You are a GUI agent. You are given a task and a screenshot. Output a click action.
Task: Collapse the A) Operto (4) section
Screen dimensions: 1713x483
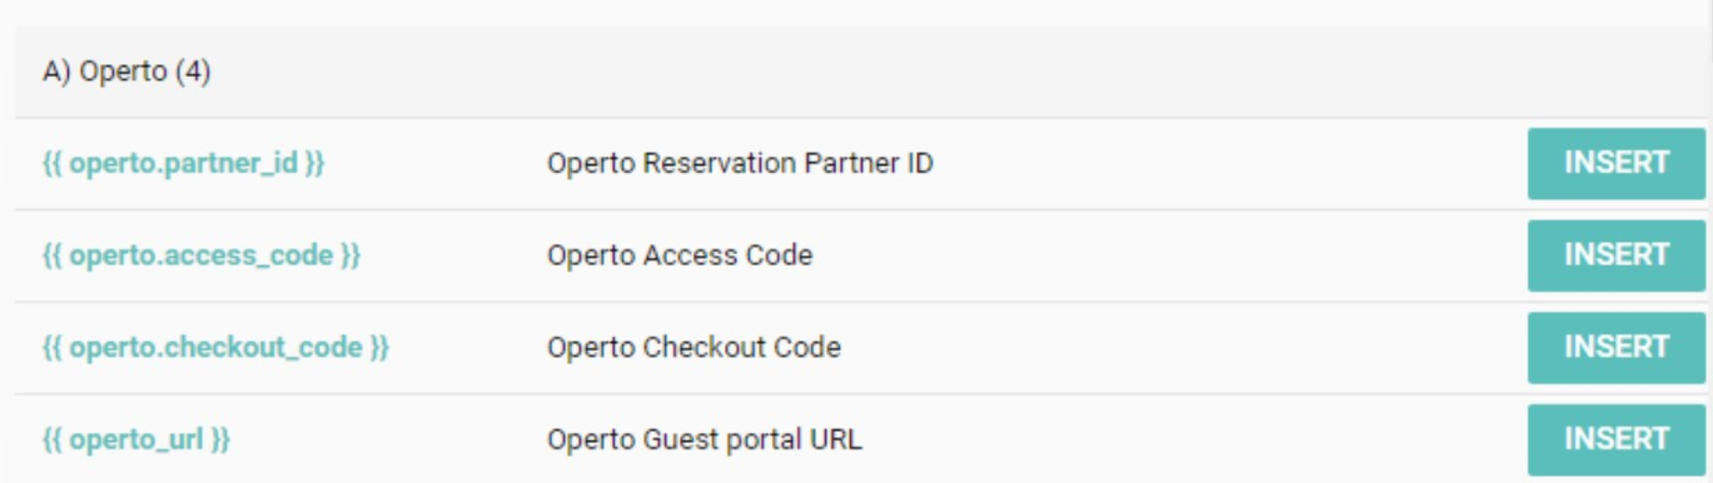tap(127, 71)
